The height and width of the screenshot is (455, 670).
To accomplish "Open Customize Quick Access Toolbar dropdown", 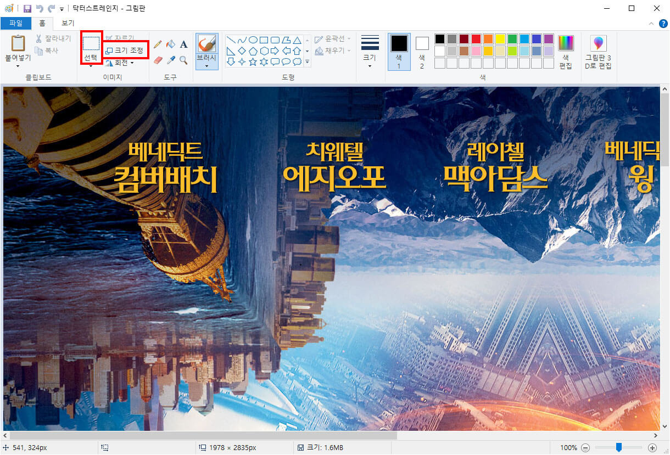I will (62, 9).
